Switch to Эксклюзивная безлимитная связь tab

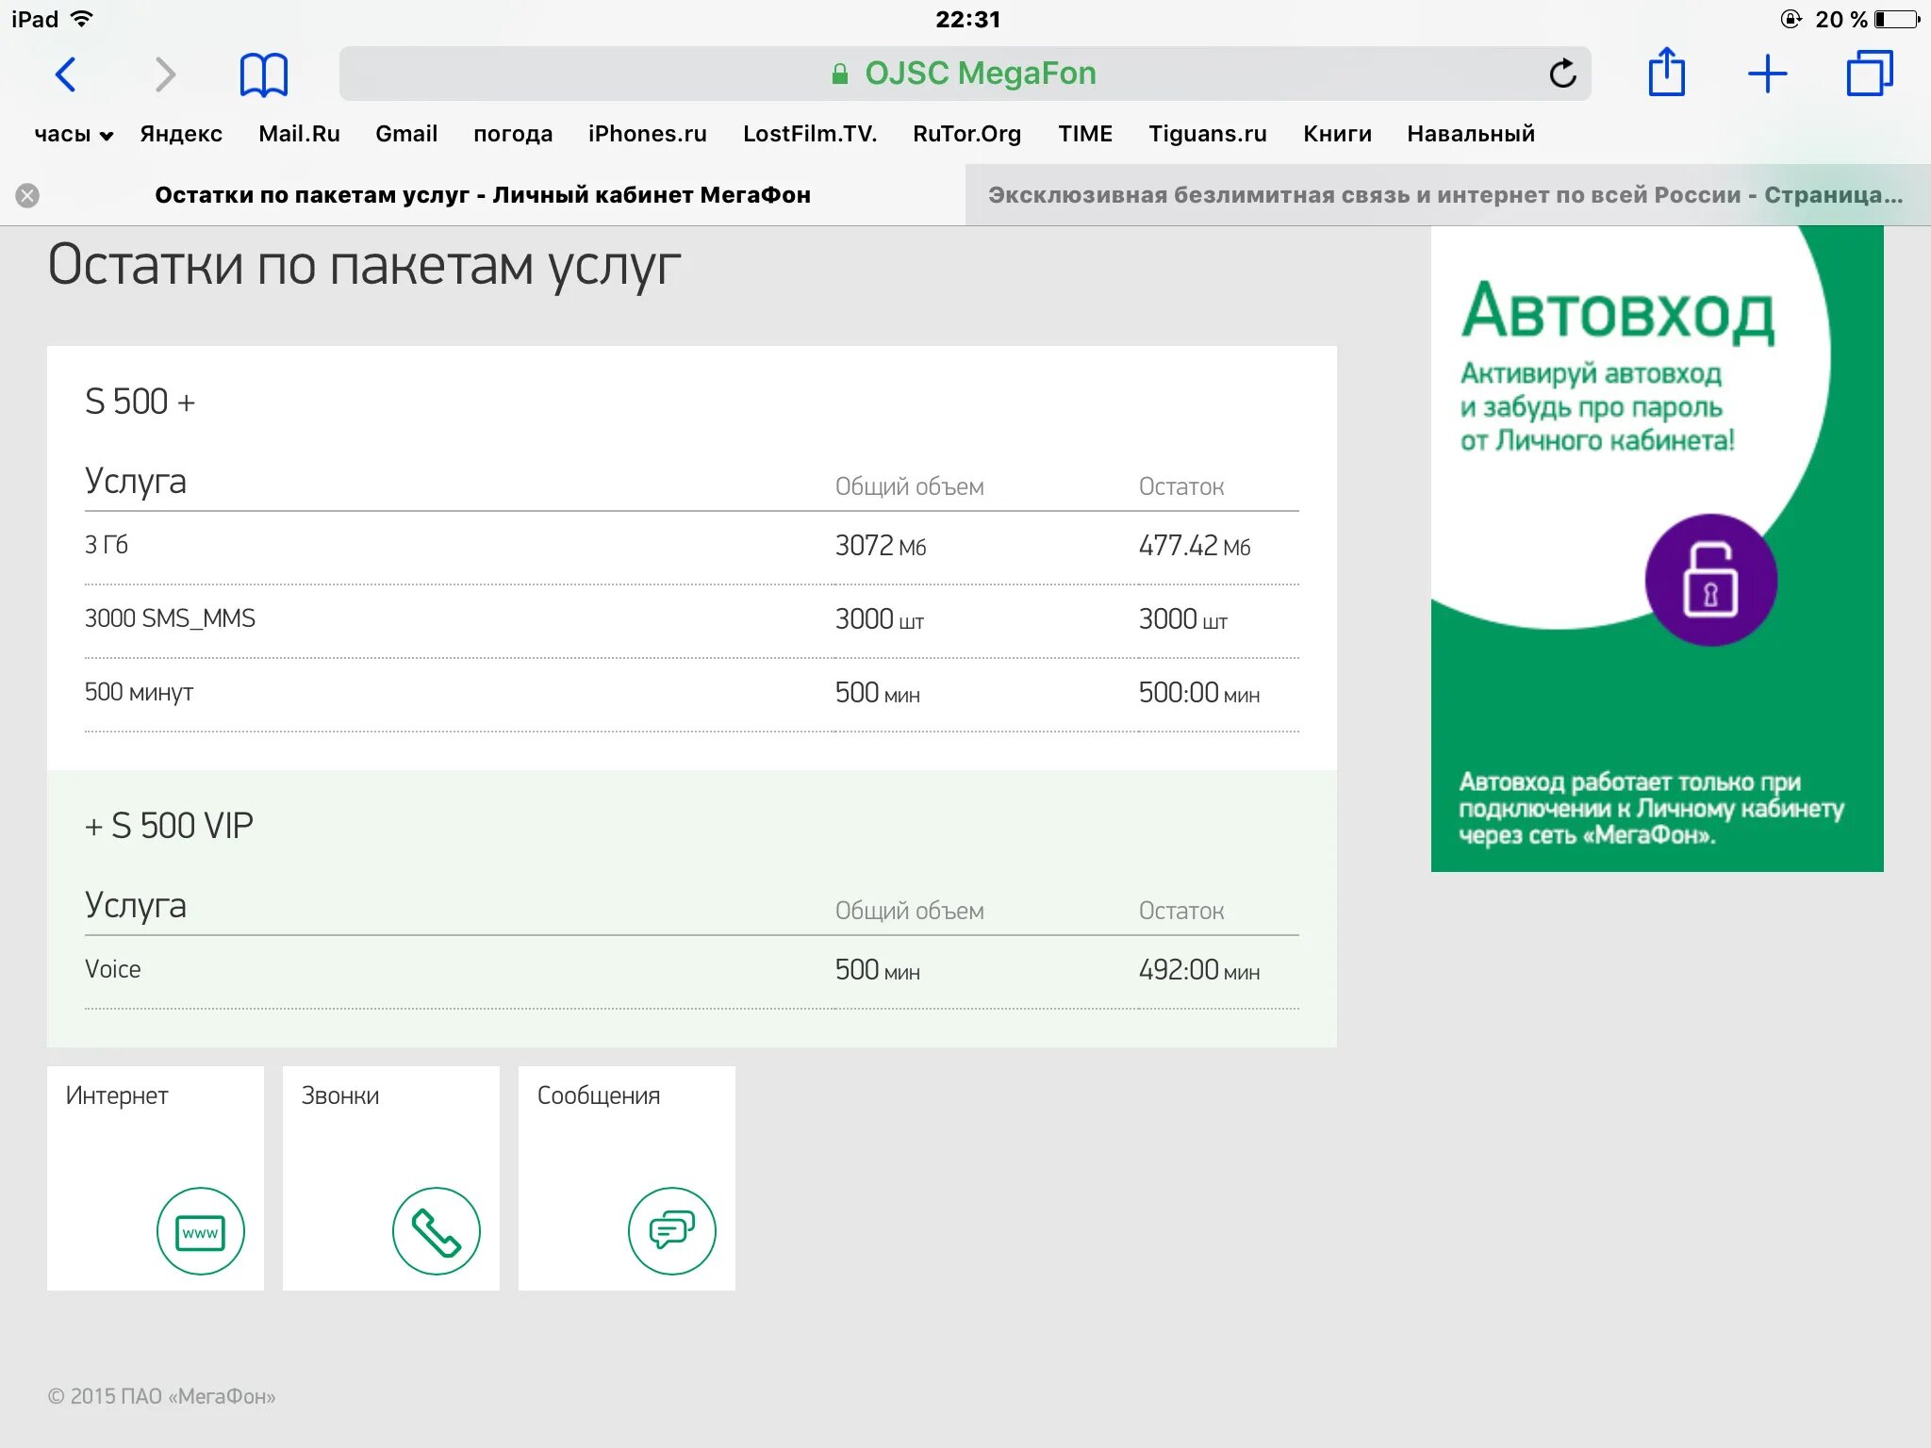[x=1447, y=195]
